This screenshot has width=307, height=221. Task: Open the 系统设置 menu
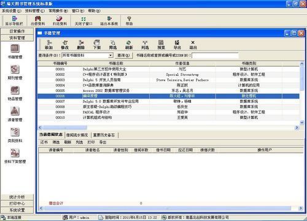12,11
